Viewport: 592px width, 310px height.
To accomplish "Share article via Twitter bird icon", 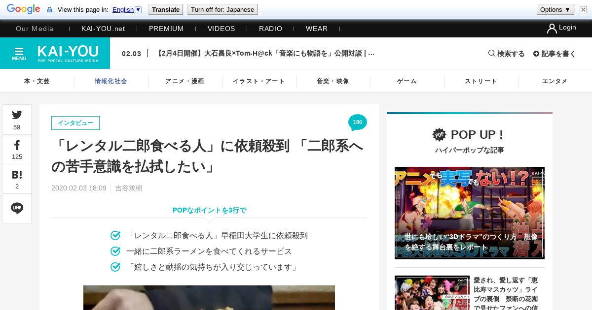I will click(x=17, y=115).
